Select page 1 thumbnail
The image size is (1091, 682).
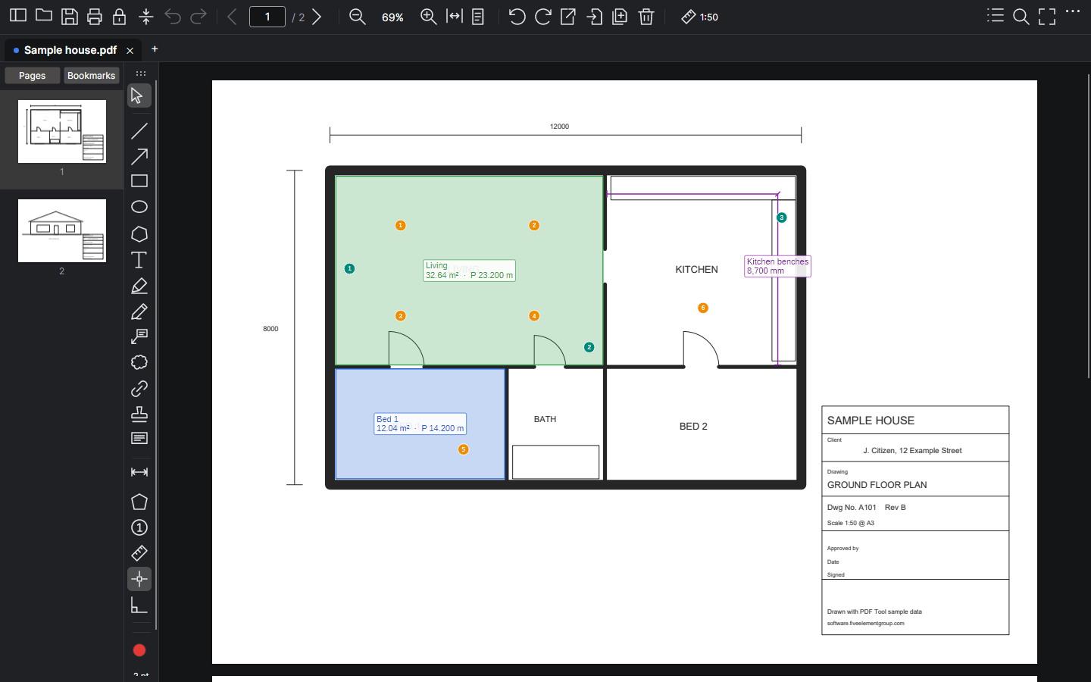point(62,131)
